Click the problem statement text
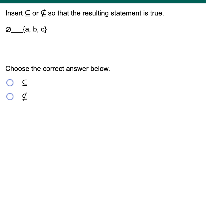206x215 pixels. click(84, 13)
